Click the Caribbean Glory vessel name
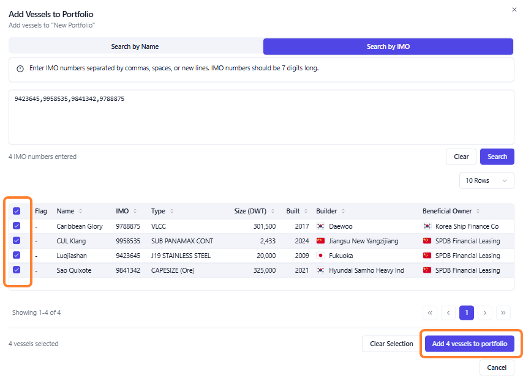The image size is (523, 384). tap(80, 226)
